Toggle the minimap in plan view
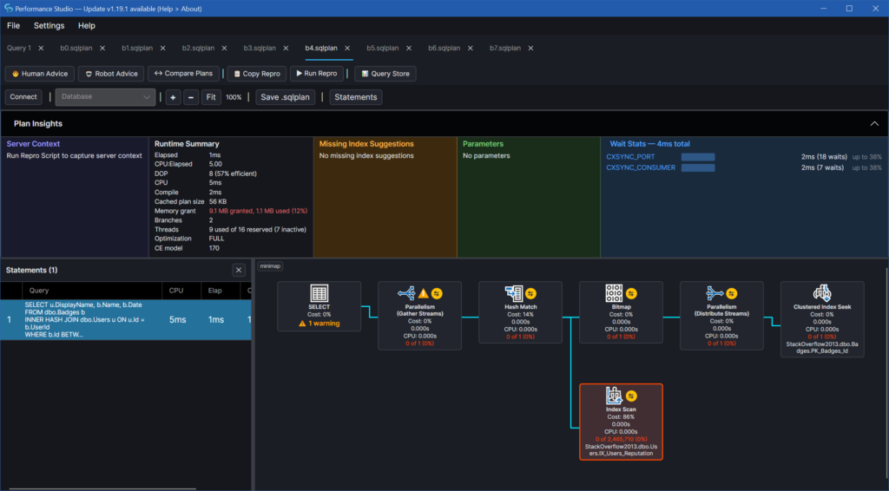This screenshot has width=889, height=491. (271, 266)
